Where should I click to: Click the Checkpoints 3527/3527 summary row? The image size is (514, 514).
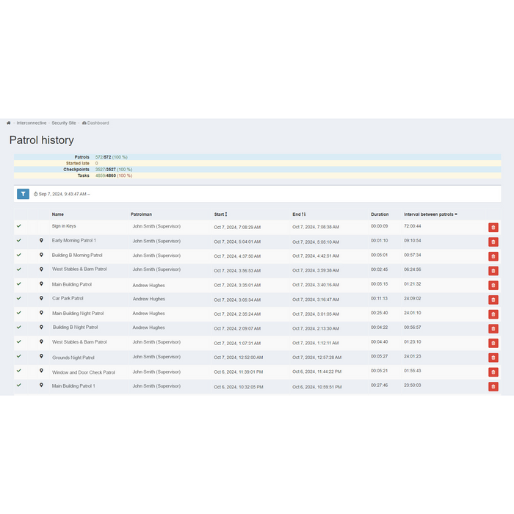coord(257,170)
